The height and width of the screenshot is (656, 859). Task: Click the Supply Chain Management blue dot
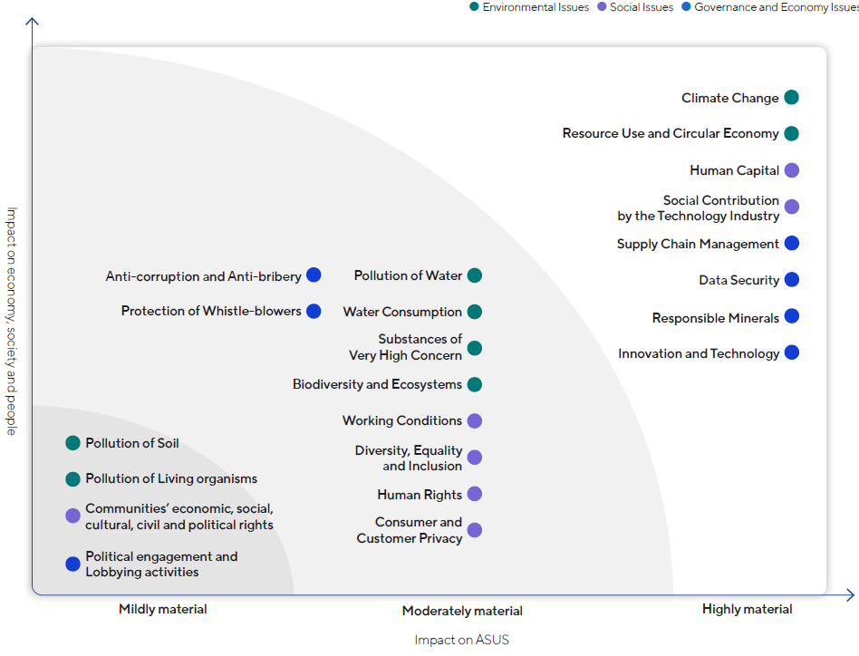pyautogui.click(x=791, y=243)
